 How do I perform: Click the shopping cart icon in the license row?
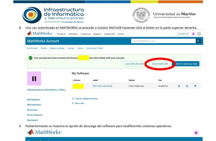coord(195,86)
